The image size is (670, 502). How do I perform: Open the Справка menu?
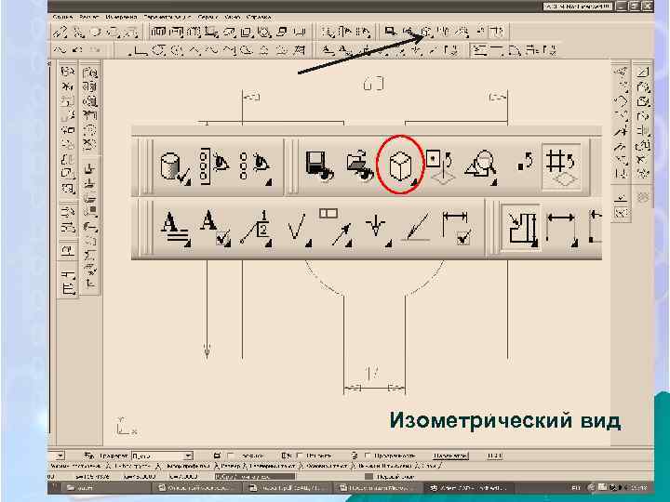259,17
